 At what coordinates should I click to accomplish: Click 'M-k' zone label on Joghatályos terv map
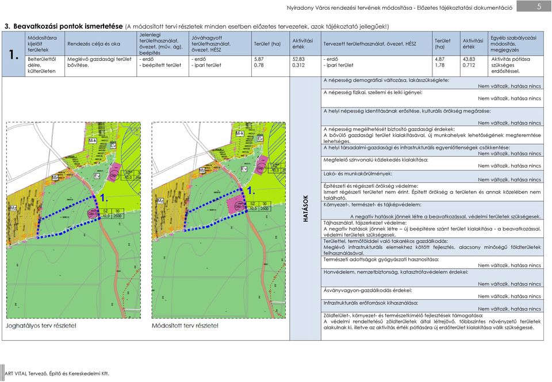pos(93,141)
